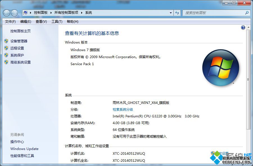The height and width of the screenshot is (166, 253).
Task: Open the 高级系统设置 link
Action: (21, 62)
